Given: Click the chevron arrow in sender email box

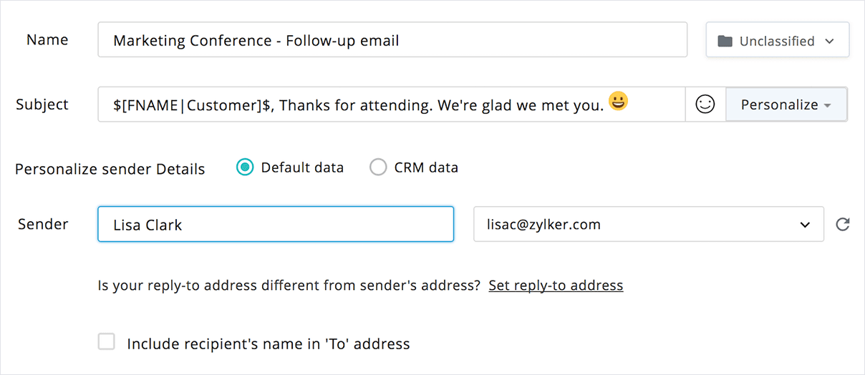Looking at the screenshot, I should [x=804, y=225].
